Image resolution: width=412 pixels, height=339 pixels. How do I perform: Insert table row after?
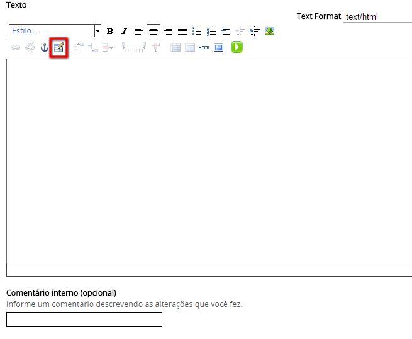pos(92,48)
